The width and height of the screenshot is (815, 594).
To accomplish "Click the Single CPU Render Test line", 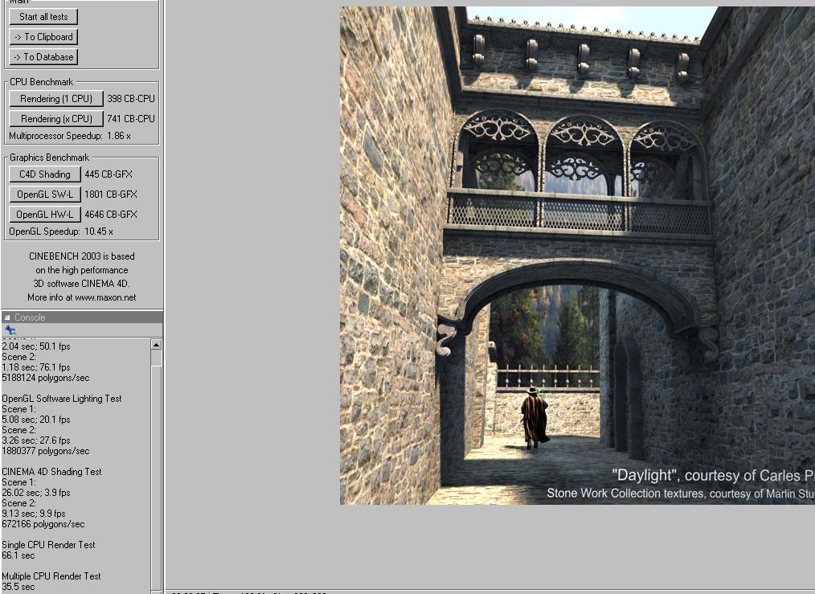I will [48, 545].
